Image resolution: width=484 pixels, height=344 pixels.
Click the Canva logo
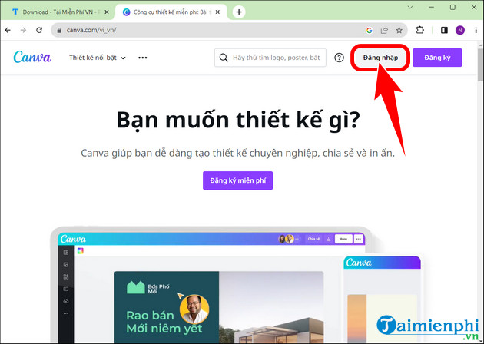pos(32,58)
